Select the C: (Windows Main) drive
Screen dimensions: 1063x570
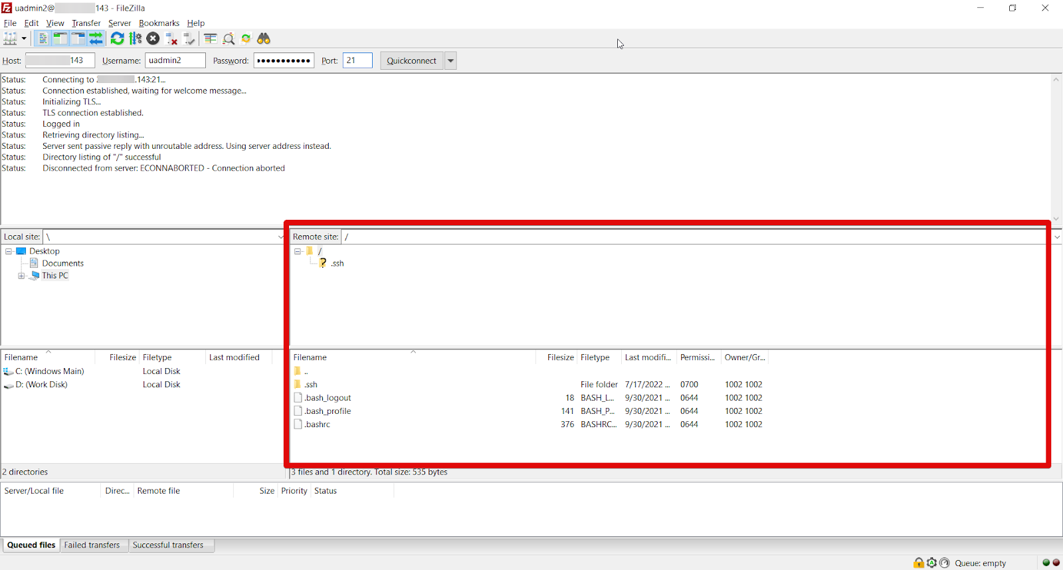(x=50, y=371)
